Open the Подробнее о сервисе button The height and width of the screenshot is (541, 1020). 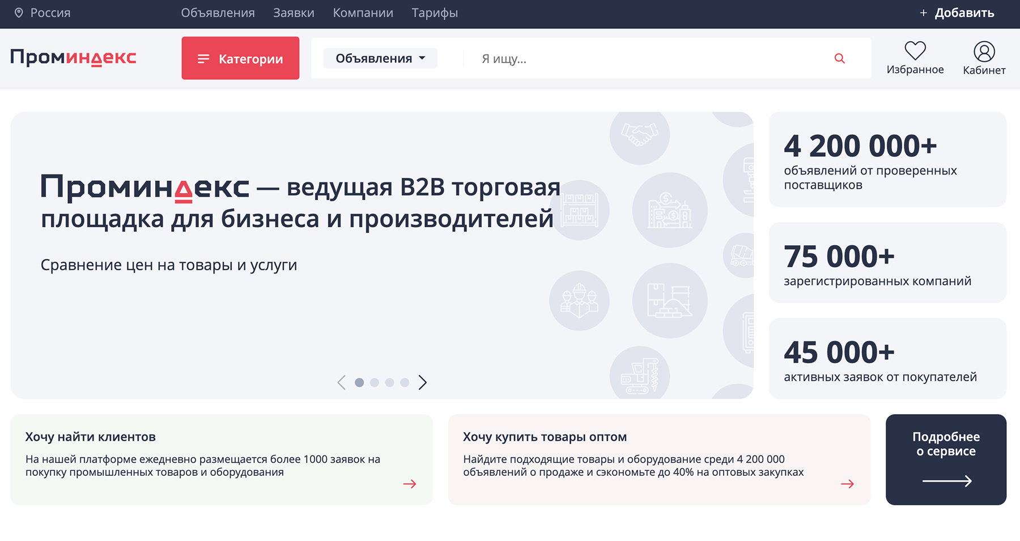point(946,459)
